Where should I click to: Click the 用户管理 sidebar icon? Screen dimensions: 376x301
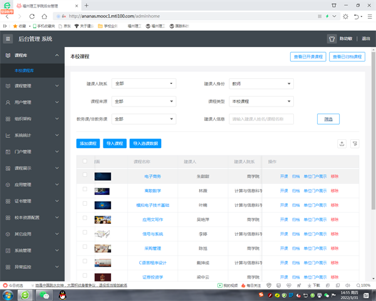pos(8,102)
